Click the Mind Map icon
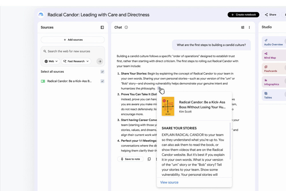The height and width of the screenshot is (191, 286). (266, 54)
